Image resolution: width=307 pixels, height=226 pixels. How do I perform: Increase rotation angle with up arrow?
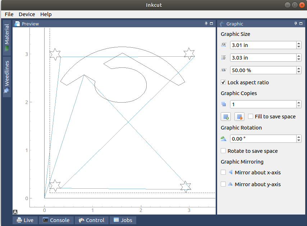pyautogui.click(x=299, y=137)
